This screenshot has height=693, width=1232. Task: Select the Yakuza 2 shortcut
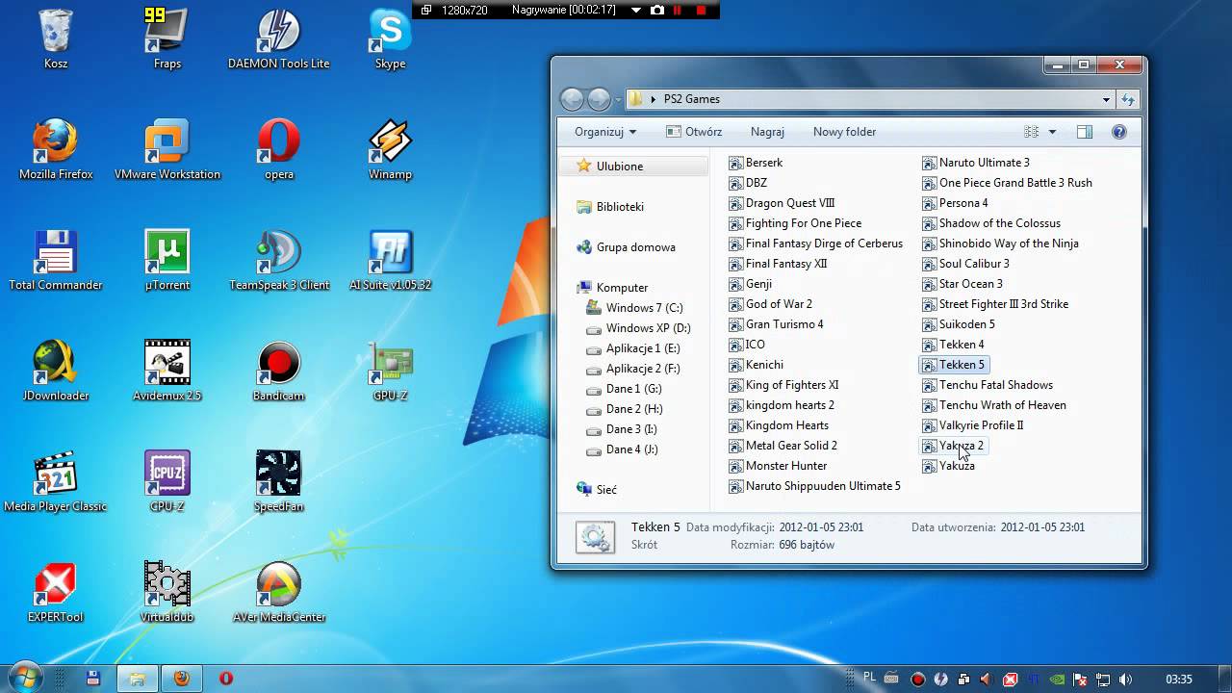(x=953, y=446)
